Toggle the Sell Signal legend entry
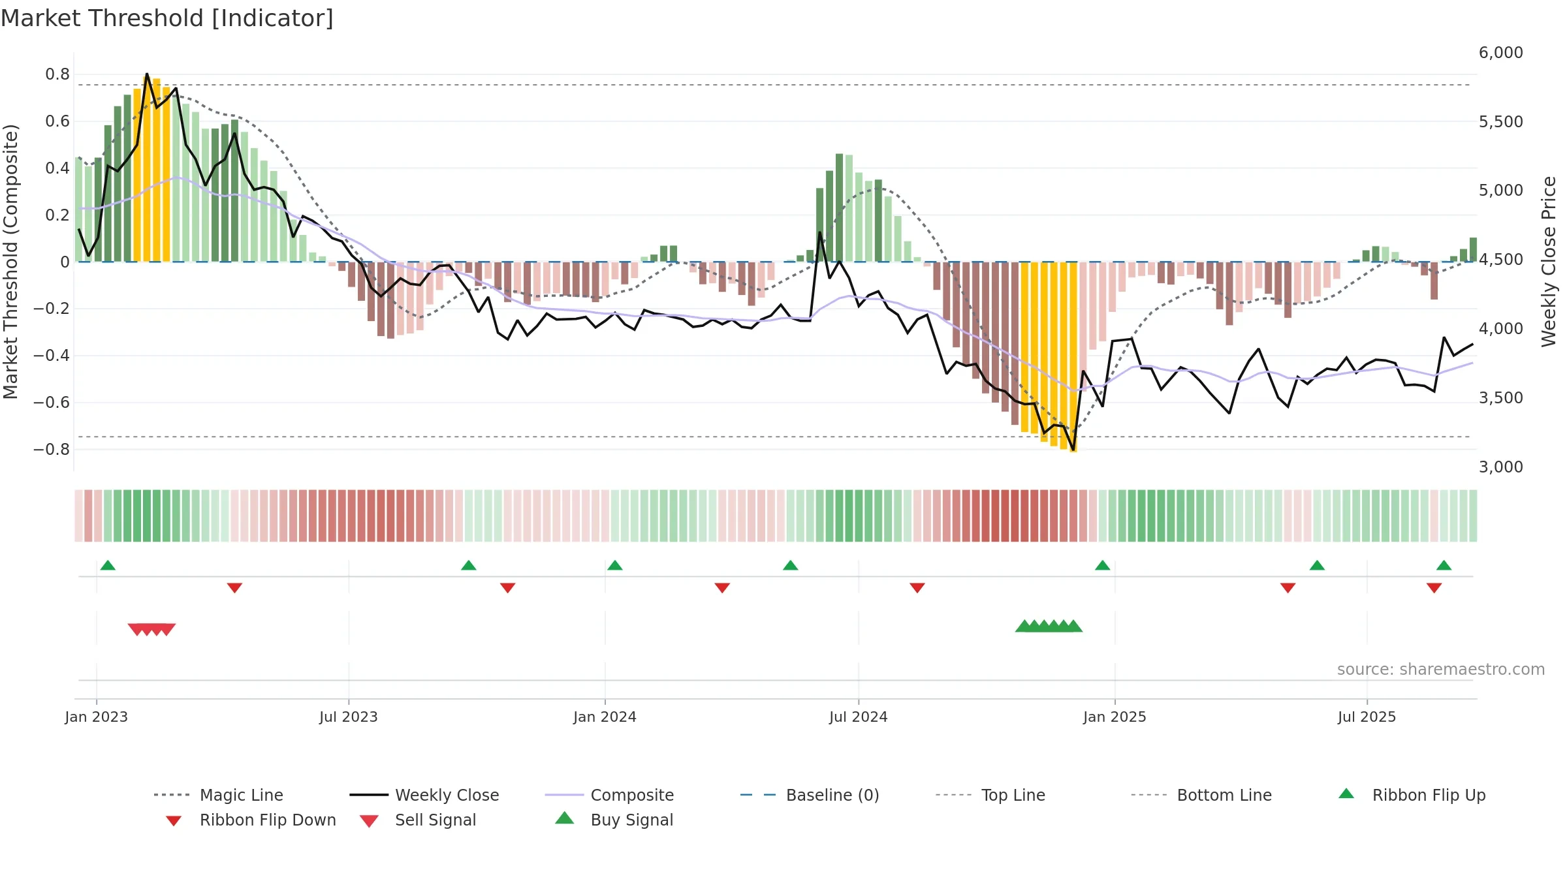Screen dimensions: 1567x881 click(418, 820)
